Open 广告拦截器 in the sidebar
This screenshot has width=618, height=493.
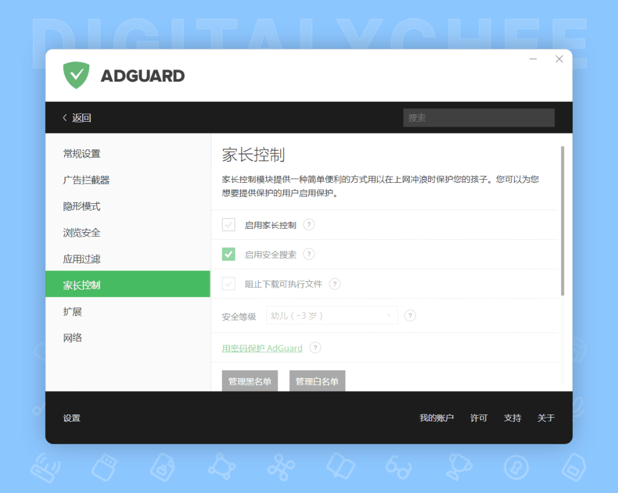click(128, 180)
